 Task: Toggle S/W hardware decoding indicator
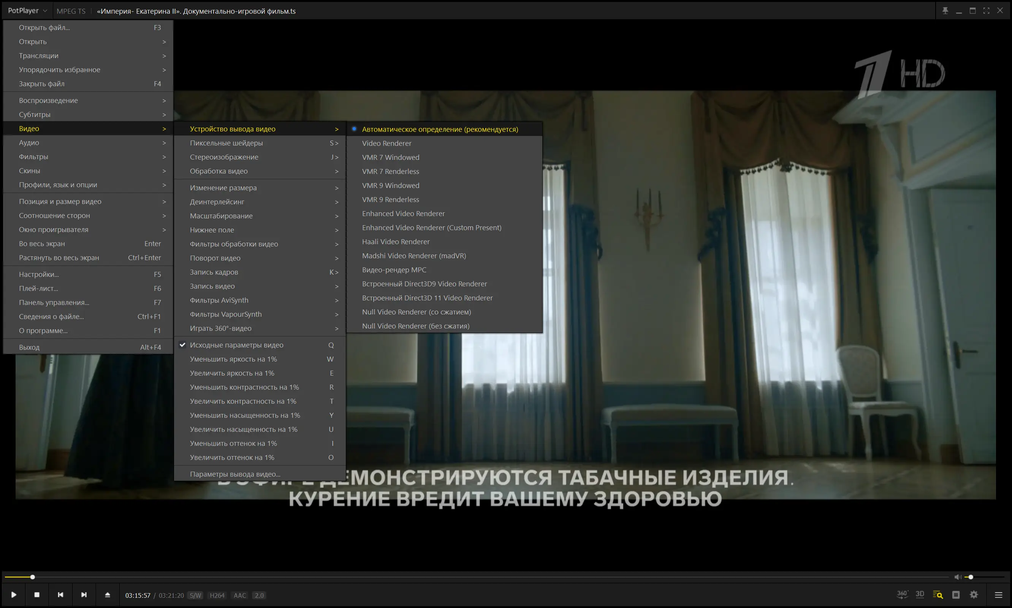click(x=195, y=595)
